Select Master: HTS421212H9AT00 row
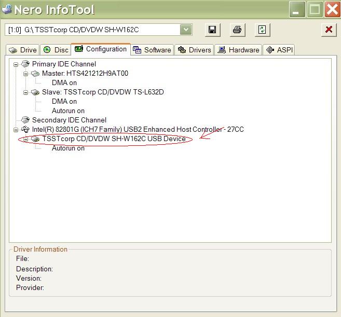The height and width of the screenshot is (317, 341). 85,73
